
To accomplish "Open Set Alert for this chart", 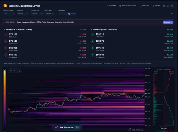I will tap(144, 6).
